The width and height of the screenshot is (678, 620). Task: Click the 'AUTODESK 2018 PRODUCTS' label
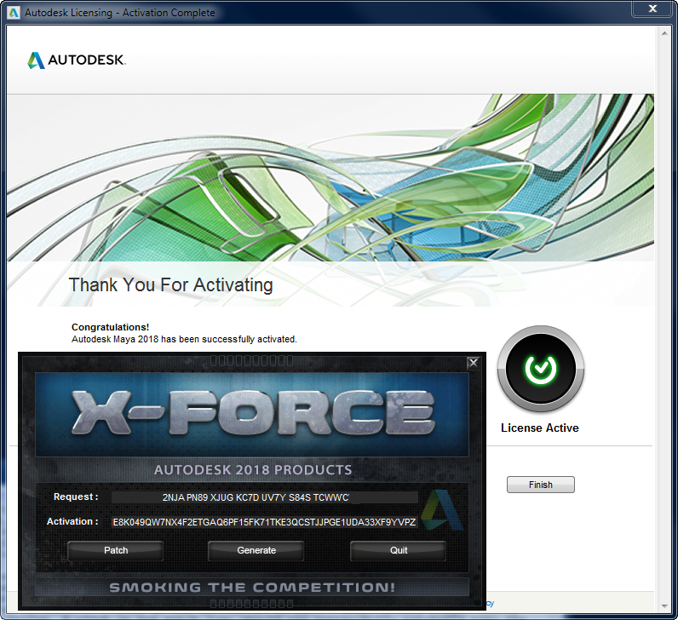[253, 470]
